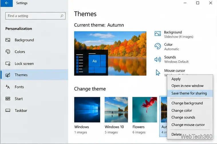Click the Windows 10 theme name label
Viewport: 217px width, 144px height.
[114, 127]
